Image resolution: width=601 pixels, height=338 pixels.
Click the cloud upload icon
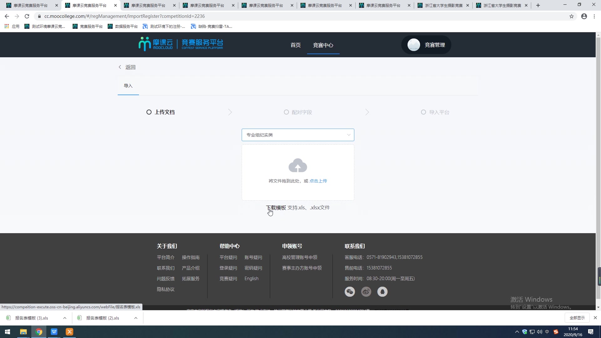pyautogui.click(x=298, y=165)
